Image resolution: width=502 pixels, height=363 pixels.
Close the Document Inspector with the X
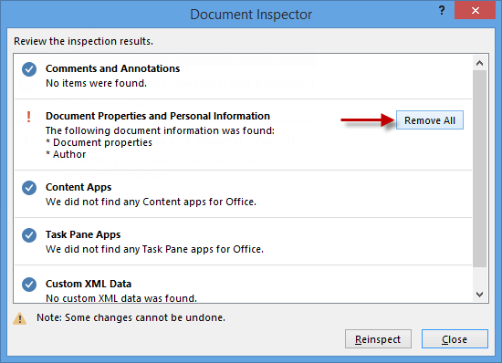(x=476, y=11)
